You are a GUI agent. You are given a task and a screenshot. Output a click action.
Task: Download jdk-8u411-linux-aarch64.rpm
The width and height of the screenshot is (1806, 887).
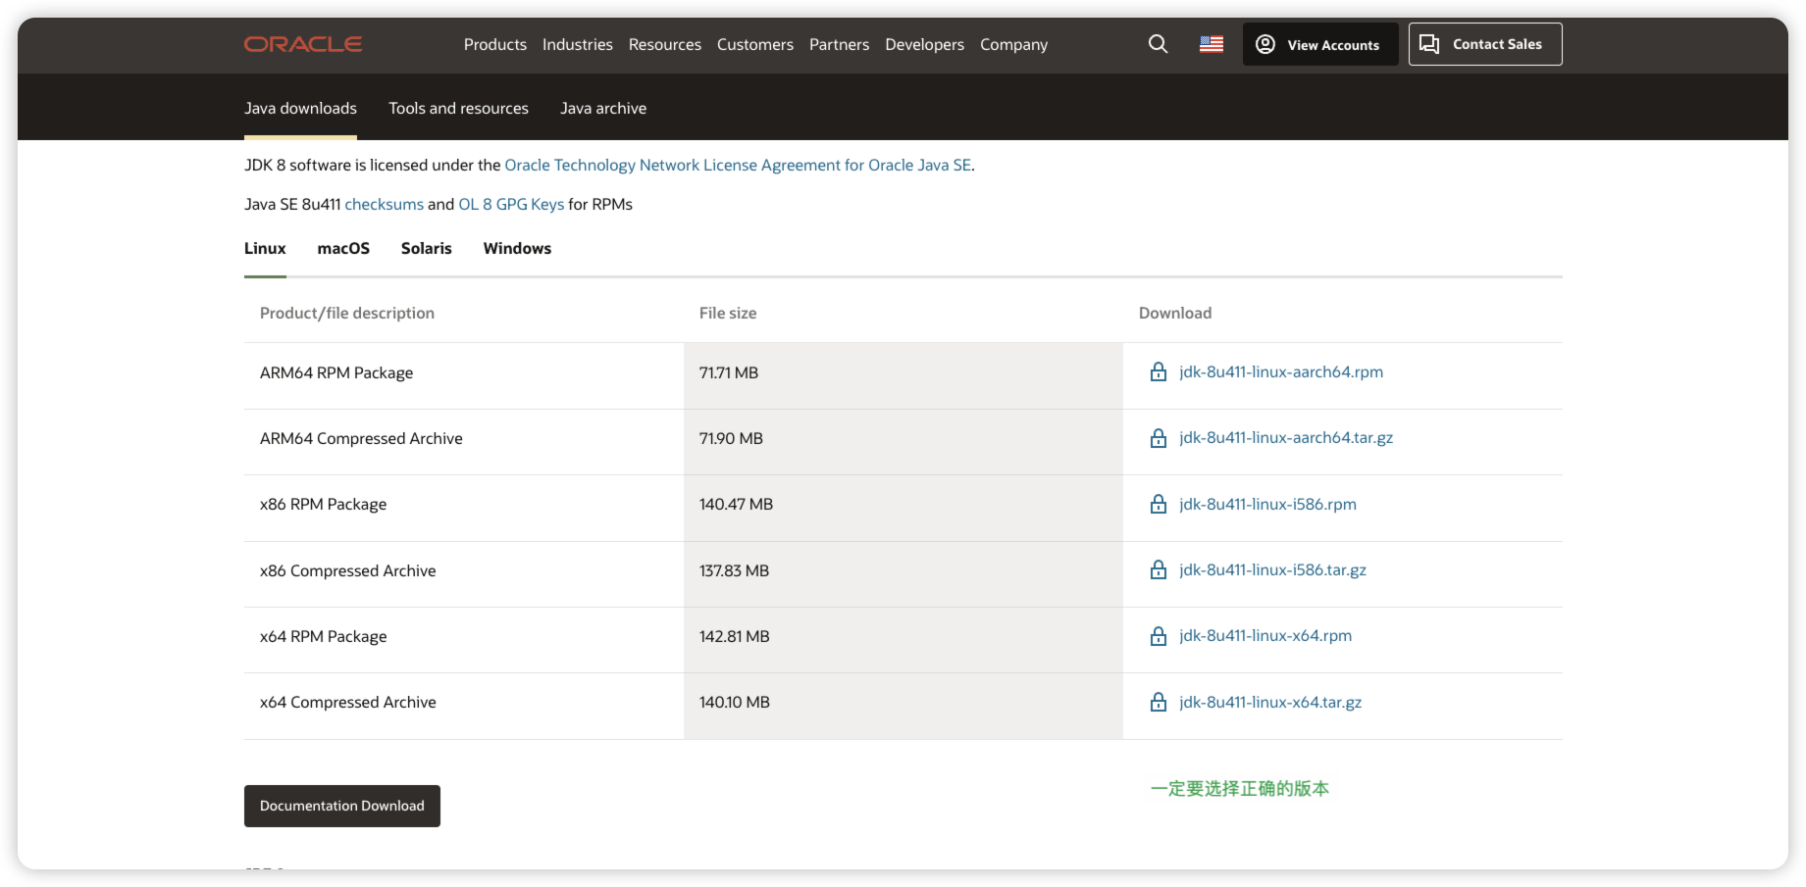[1281, 372]
